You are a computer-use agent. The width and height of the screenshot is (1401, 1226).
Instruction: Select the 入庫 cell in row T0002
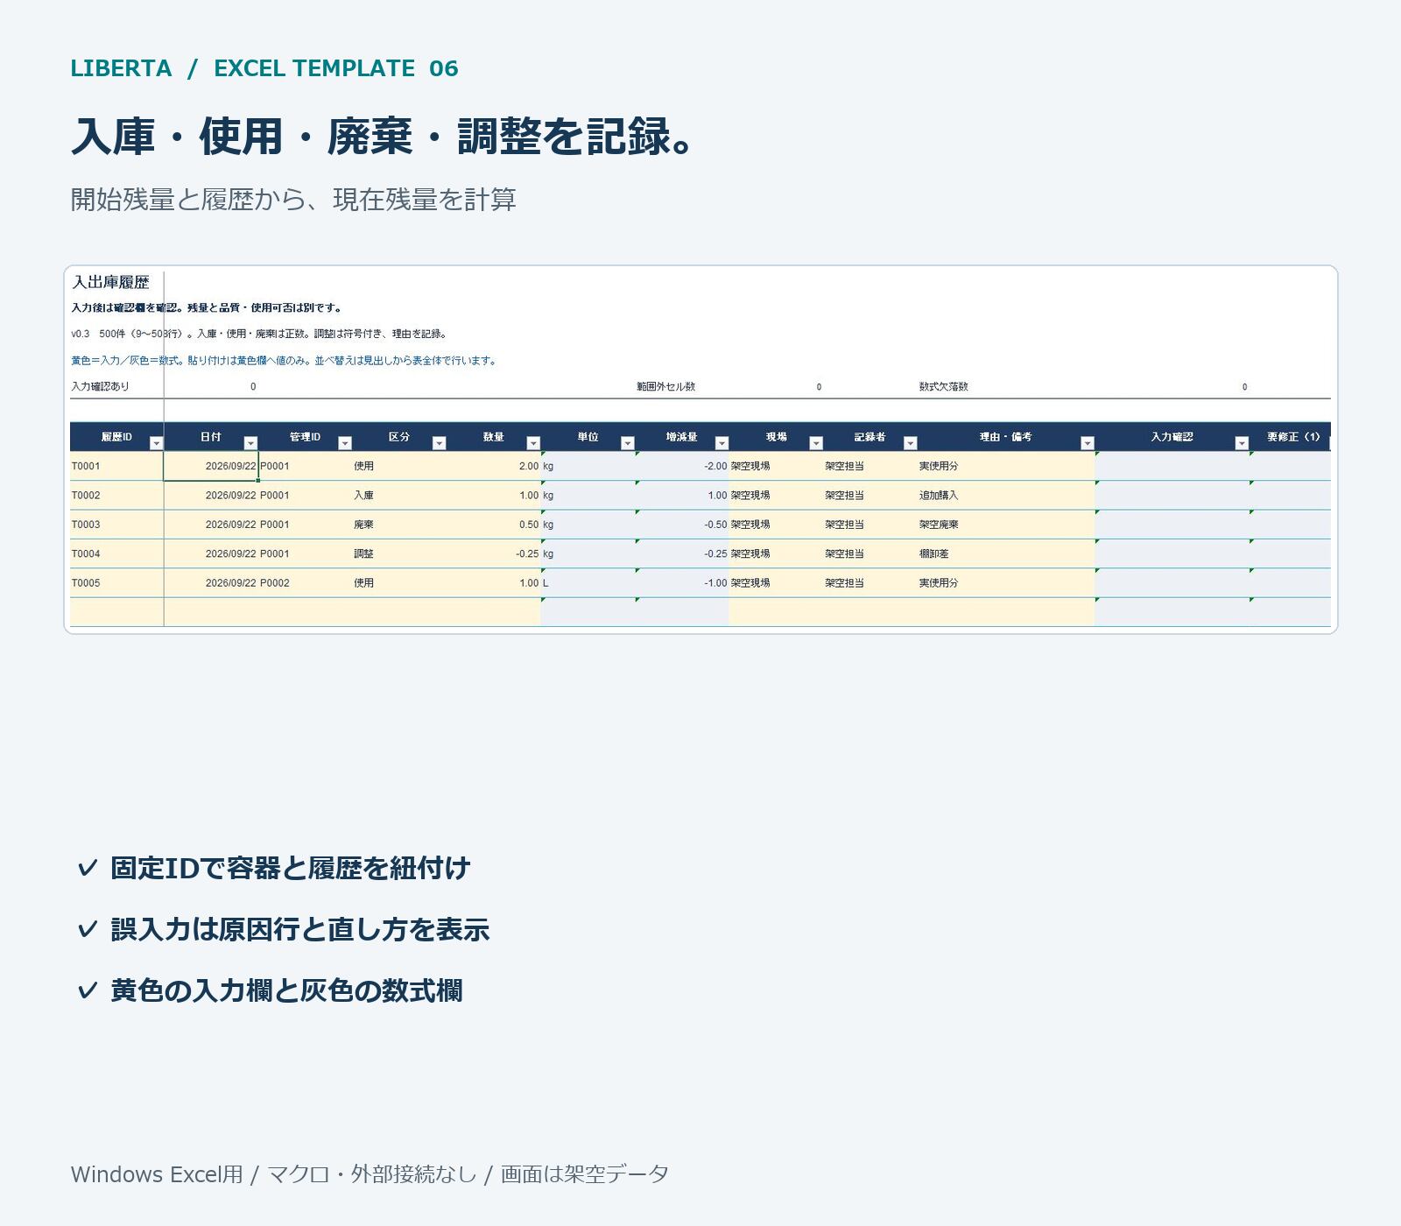tap(399, 496)
